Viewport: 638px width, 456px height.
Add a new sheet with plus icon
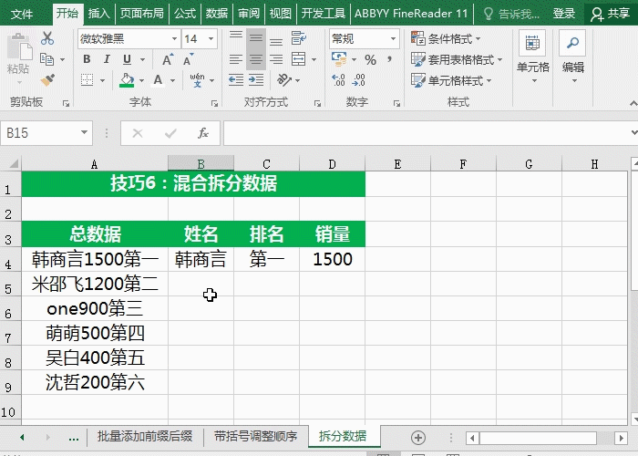418,437
